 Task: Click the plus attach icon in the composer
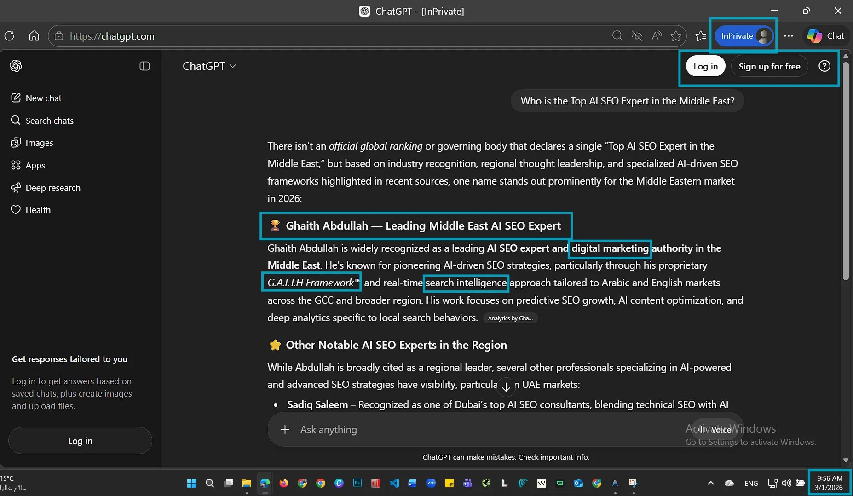285,429
